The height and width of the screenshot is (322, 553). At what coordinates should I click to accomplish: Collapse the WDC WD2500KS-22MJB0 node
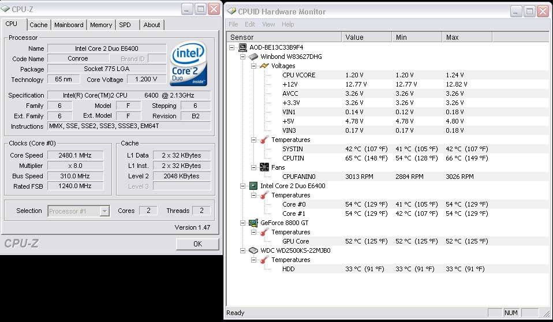point(242,250)
